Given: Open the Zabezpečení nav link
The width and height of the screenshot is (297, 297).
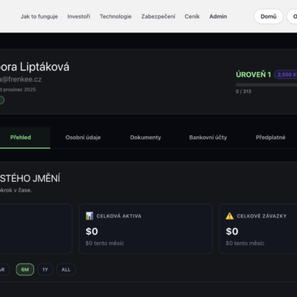Looking at the screenshot, I should [x=158, y=16].
